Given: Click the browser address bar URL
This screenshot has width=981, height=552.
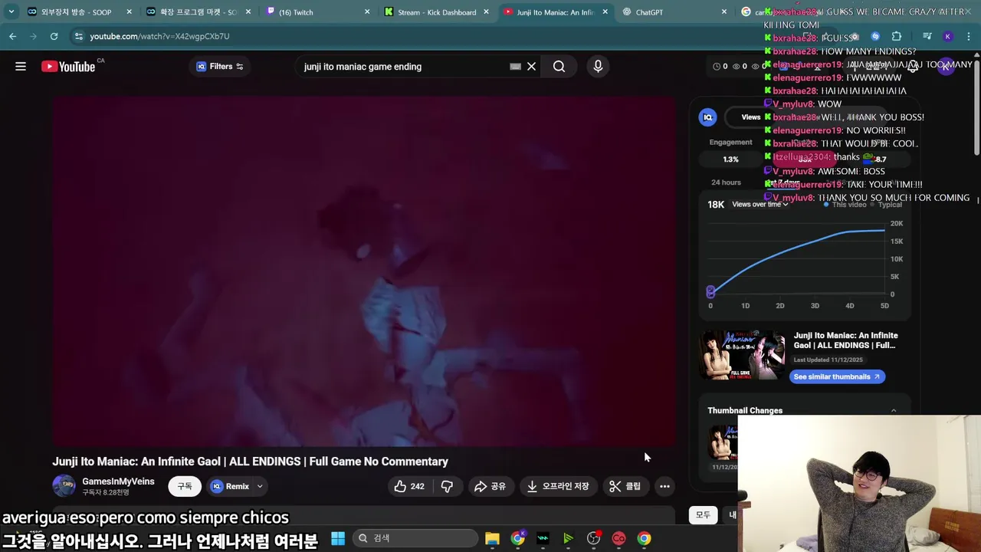Looking at the screenshot, I should 159,36.
